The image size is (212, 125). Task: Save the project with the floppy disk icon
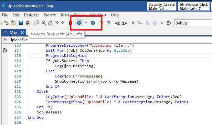21,23
